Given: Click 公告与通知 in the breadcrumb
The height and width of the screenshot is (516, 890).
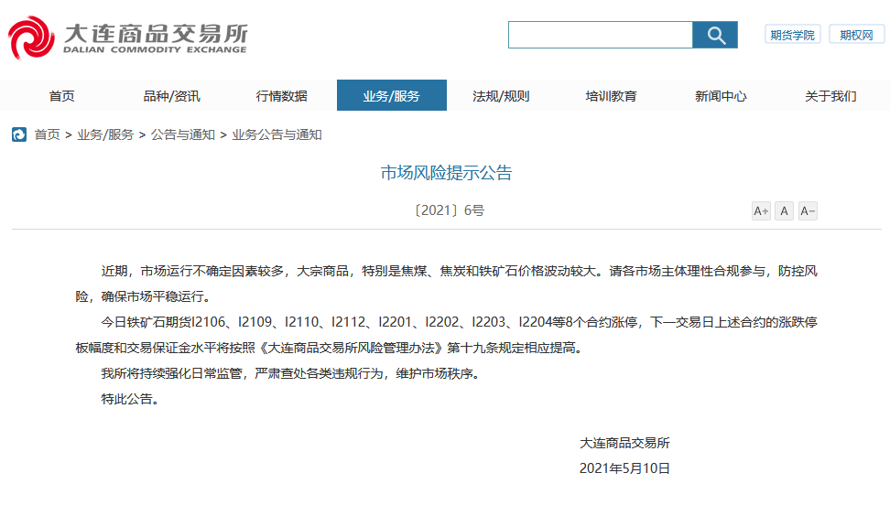Looking at the screenshot, I should pos(183,135).
